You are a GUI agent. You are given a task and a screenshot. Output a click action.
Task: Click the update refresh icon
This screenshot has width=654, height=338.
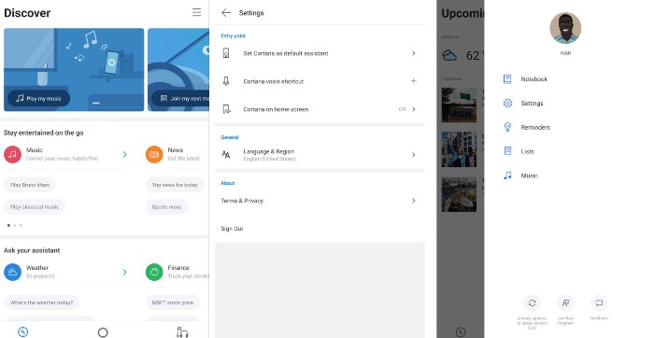pos(532,303)
